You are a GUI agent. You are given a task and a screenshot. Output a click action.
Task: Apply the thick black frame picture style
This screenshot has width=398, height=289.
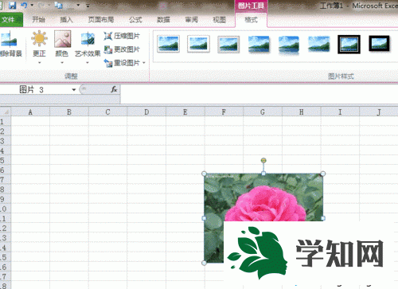pyautogui.click(x=379, y=44)
